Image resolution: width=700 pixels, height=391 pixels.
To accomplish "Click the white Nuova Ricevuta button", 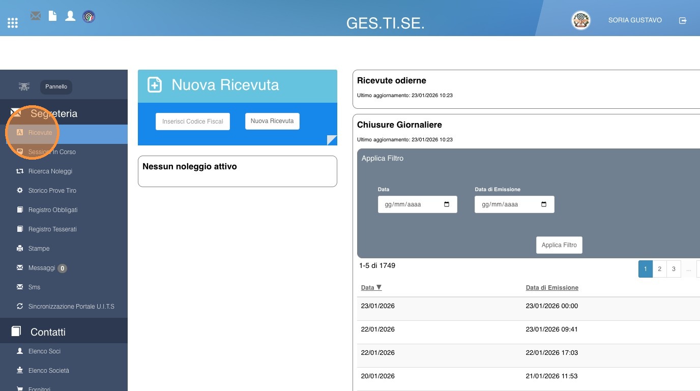I will click(x=273, y=121).
